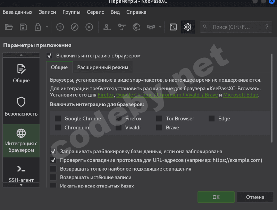The width and height of the screenshot is (277, 210).
Task: Click the sidebar scroll up arrow
Action: tap(21, 55)
